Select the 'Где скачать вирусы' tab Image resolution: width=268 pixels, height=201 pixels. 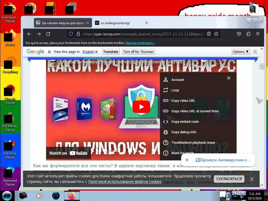[63, 23]
